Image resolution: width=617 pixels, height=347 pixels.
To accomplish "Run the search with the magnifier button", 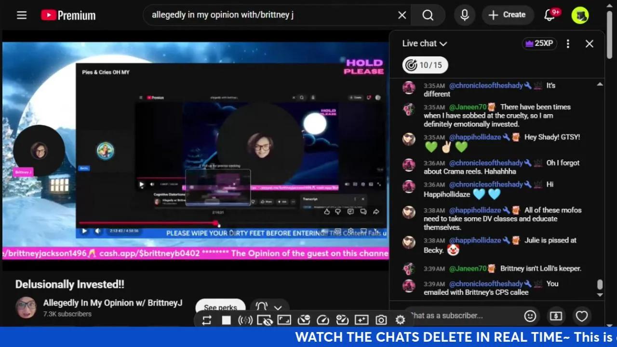I will point(428,15).
